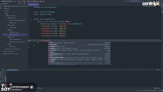Image resolution: width=163 pixels, height=92 pixels.
Task: Click run gutter arrow beside main method
Action: tap(31, 21)
